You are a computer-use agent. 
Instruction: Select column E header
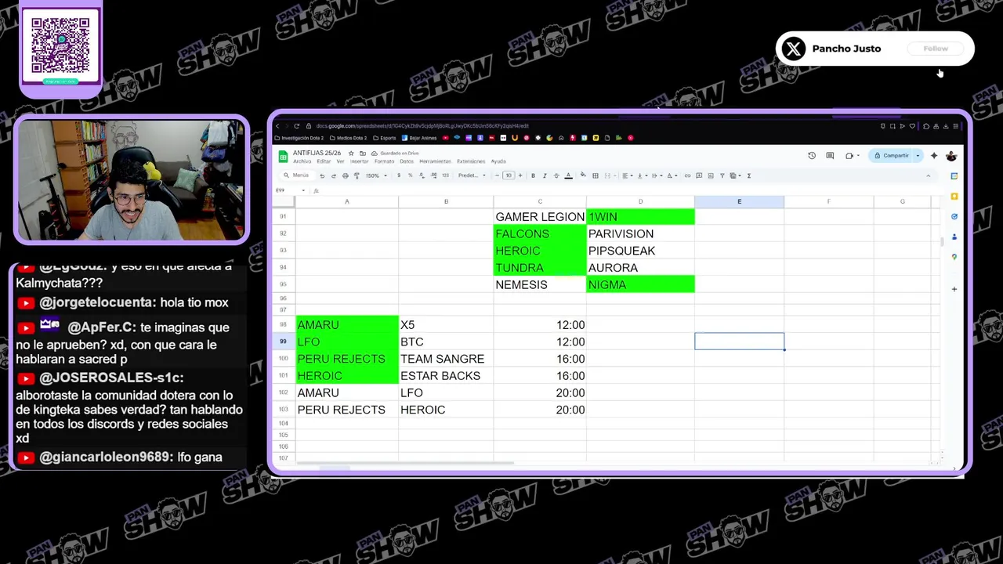(739, 201)
